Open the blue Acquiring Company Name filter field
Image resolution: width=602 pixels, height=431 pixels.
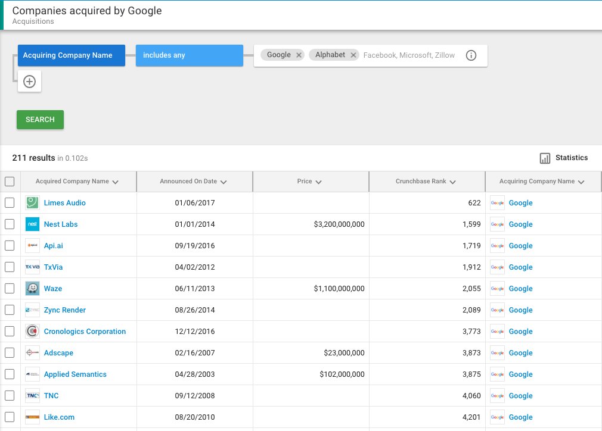tap(72, 55)
